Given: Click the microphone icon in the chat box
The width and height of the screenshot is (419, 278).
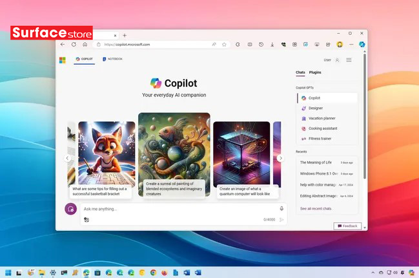Looking at the screenshot, I should point(281,209).
